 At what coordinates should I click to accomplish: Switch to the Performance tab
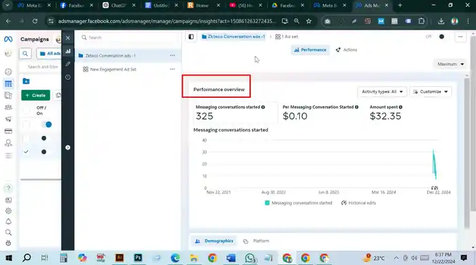pyautogui.click(x=310, y=50)
